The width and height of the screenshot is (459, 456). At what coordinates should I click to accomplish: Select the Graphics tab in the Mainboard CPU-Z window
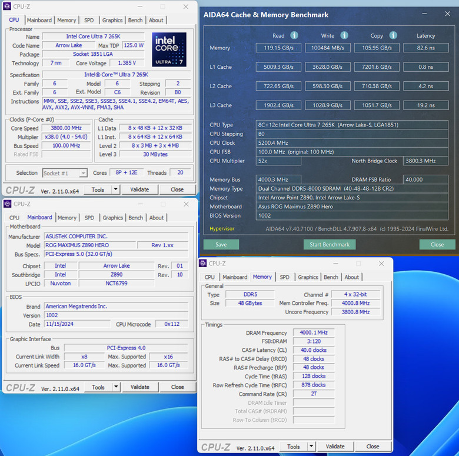point(112,218)
